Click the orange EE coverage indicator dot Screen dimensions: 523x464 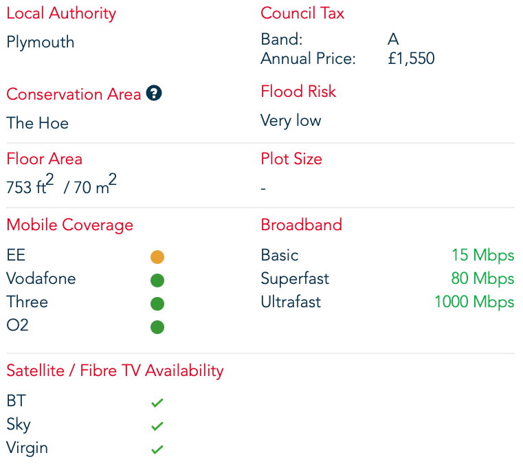[x=157, y=257]
